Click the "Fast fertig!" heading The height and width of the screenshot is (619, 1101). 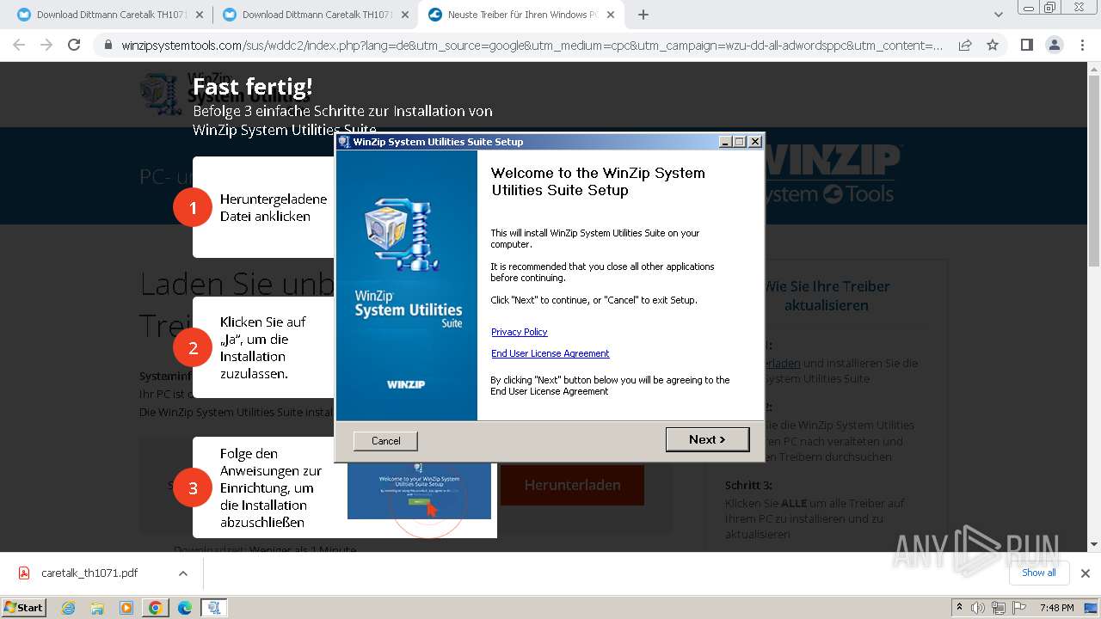[252, 86]
